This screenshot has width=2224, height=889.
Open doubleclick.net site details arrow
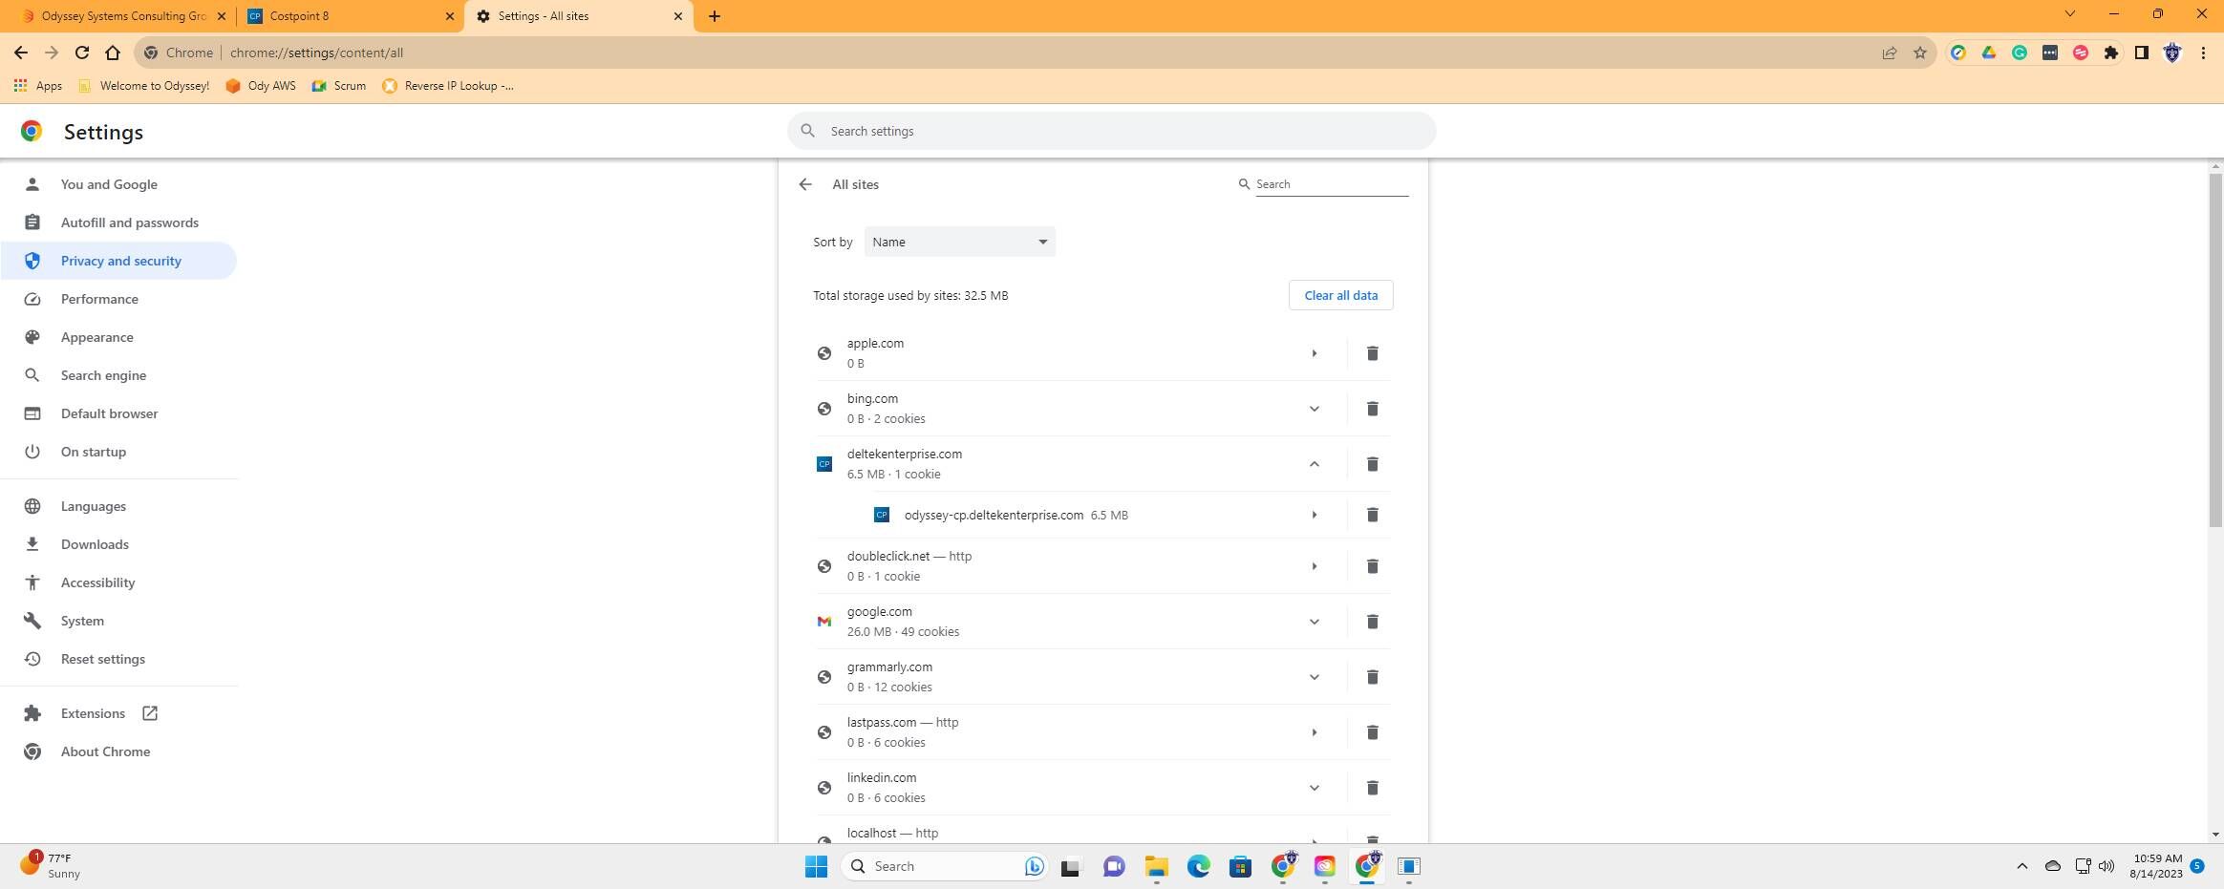(x=1314, y=566)
